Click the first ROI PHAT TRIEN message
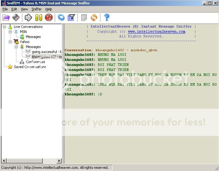Viewport: 219px width, 171px height. tap(97, 65)
